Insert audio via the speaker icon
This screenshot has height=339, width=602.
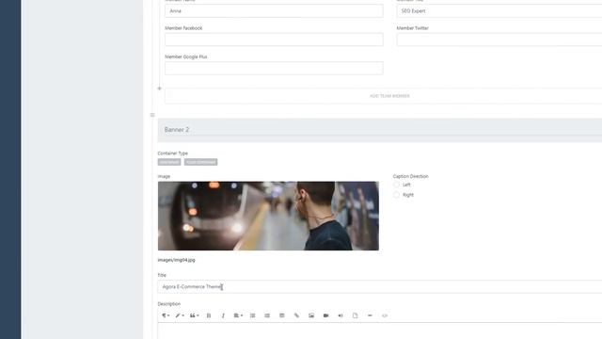(341, 315)
